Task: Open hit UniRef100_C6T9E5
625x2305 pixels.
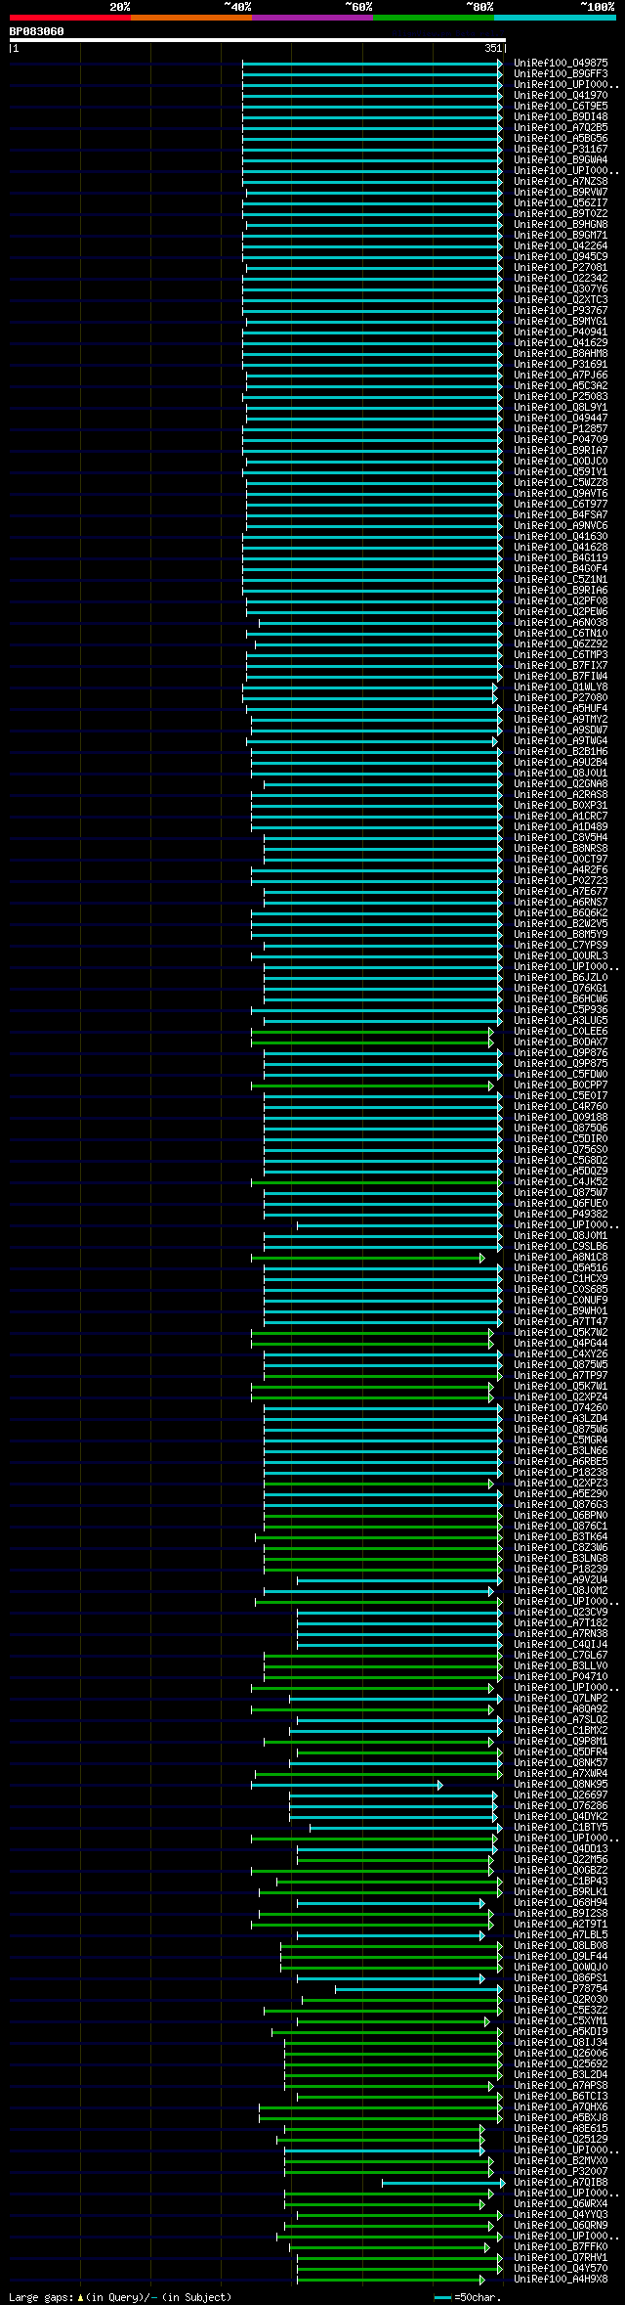Action: (x=561, y=106)
